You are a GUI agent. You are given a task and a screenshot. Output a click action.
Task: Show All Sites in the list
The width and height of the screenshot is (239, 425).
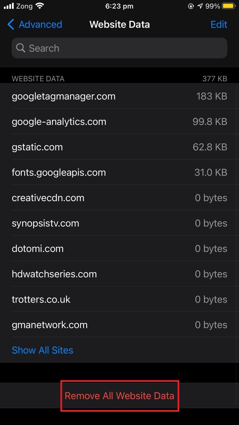42,350
